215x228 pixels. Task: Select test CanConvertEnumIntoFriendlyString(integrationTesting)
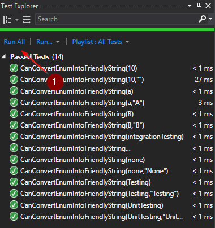click(x=102, y=137)
